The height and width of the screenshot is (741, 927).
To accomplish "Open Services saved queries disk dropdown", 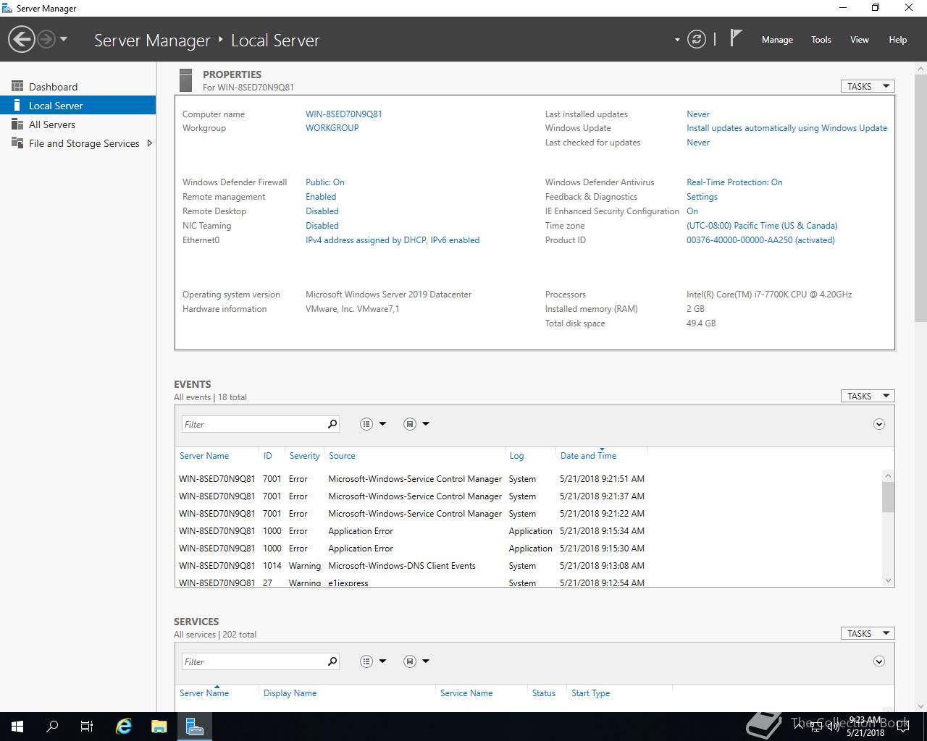I will [416, 661].
